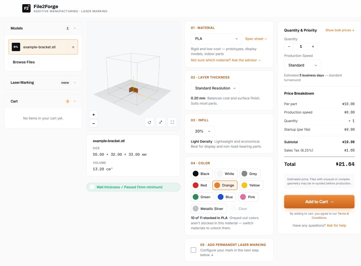Viewport: 361px width, 266px height.
Task: Click the greyed-out Clear color option
Action: [x=240, y=209]
